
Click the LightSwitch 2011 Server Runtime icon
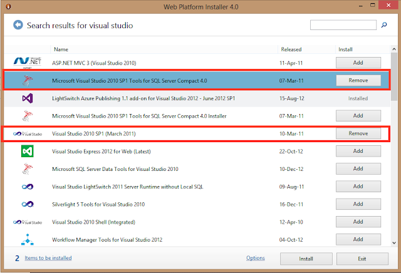point(28,187)
